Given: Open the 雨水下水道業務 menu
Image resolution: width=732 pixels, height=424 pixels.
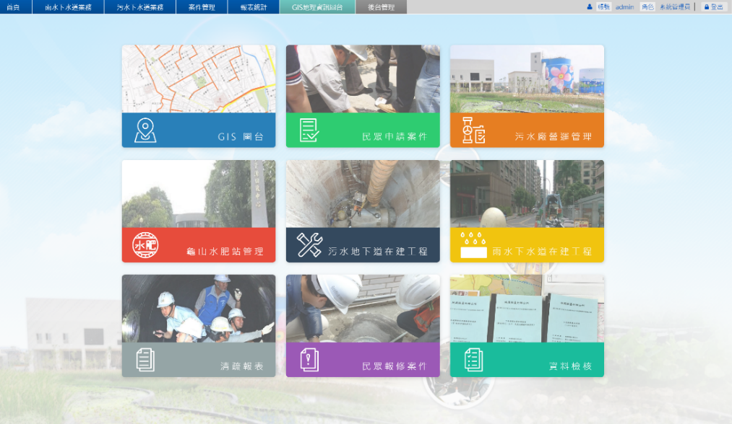Looking at the screenshot, I should pyautogui.click(x=68, y=7).
